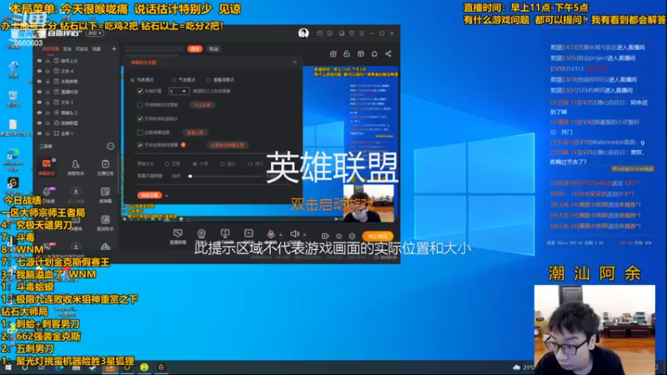The image size is (667, 375).
Task: Open the 弹幕助手 tool in toolbox
Action: click(x=47, y=167)
